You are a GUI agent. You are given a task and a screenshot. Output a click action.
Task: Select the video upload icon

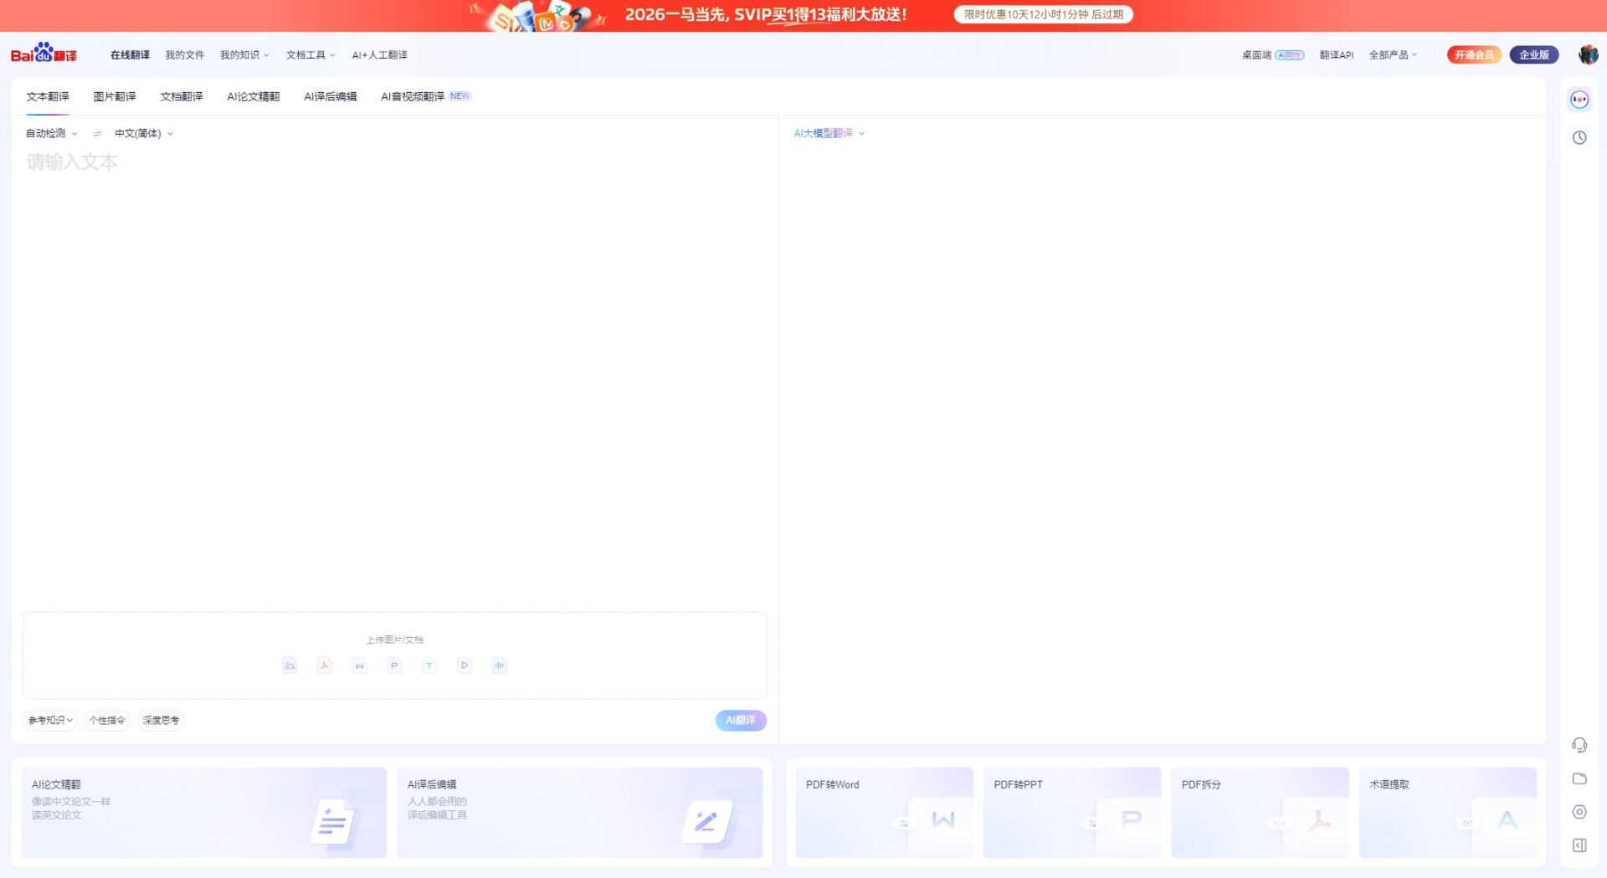464,665
